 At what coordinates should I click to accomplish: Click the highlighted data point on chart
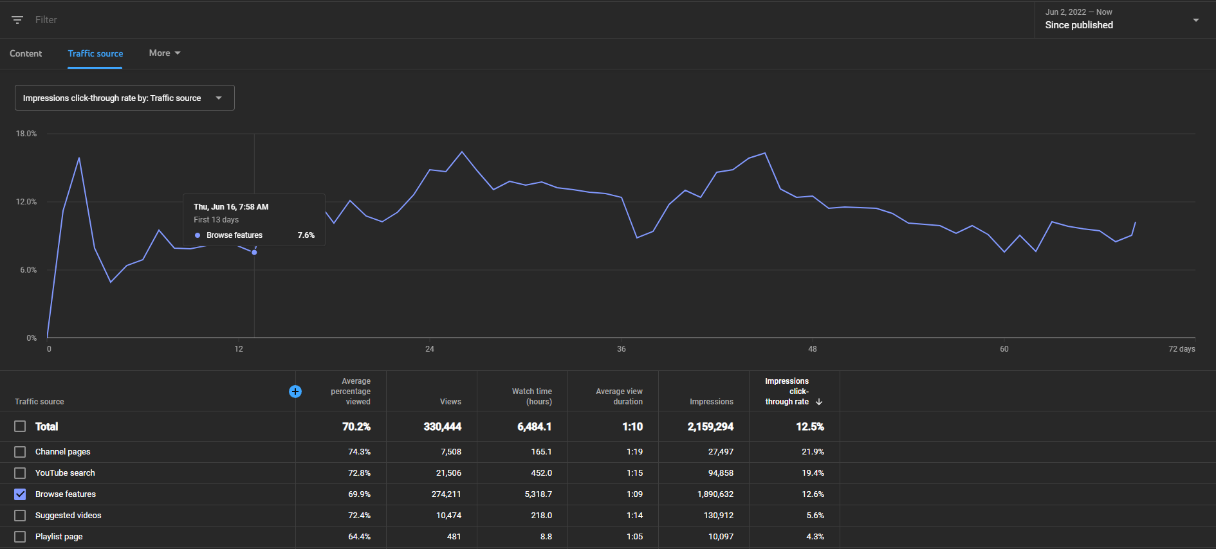[254, 253]
